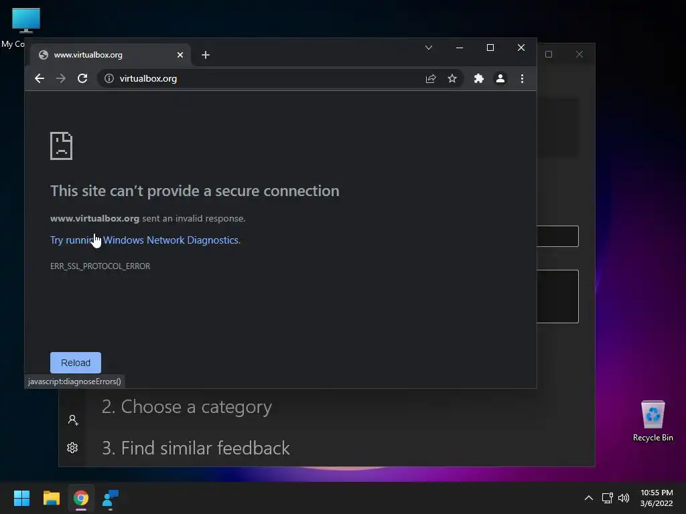The image size is (686, 514).
Task: Bookmark this tab with the star icon
Action: tap(452, 79)
